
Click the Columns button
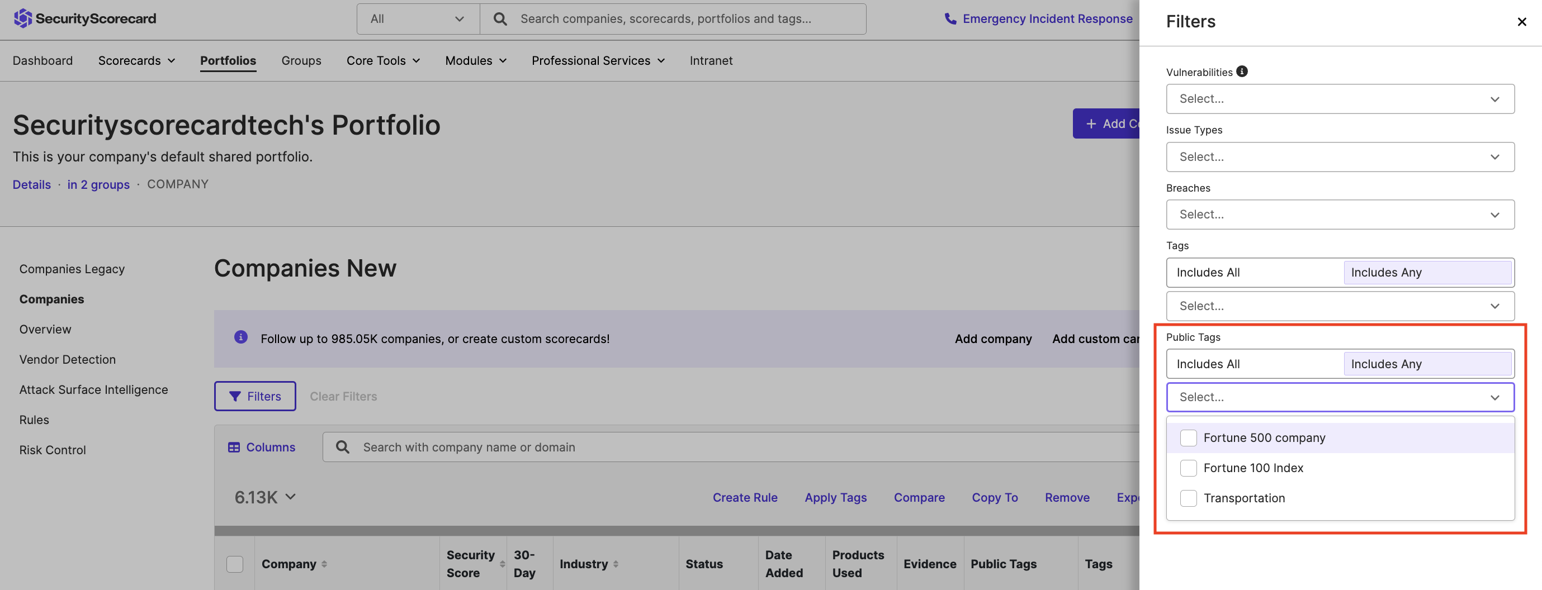[x=262, y=447]
